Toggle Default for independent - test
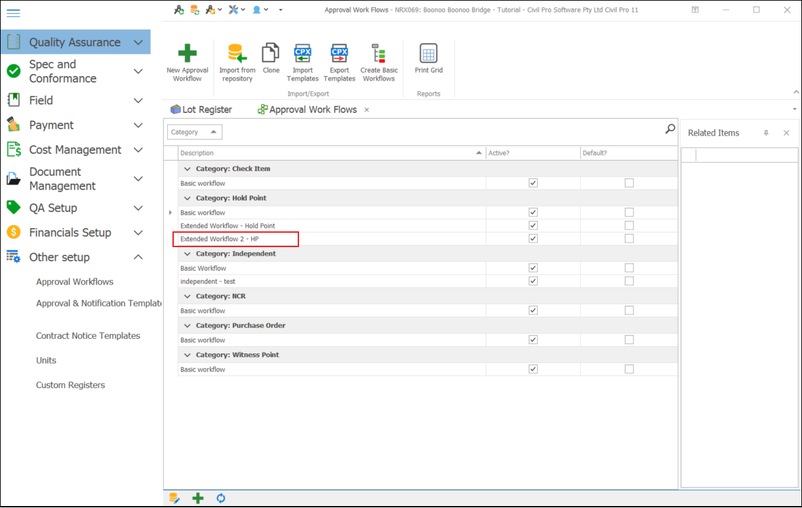Image resolution: width=802 pixels, height=508 pixels. point(629,281)
